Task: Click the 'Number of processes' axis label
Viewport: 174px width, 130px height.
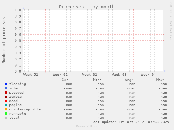Action: coord(4,40)
